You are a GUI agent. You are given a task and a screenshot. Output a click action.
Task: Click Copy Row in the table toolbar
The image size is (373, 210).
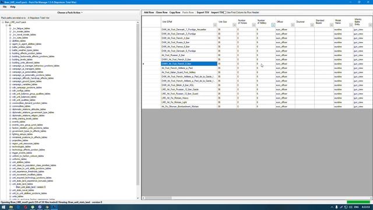175,12
